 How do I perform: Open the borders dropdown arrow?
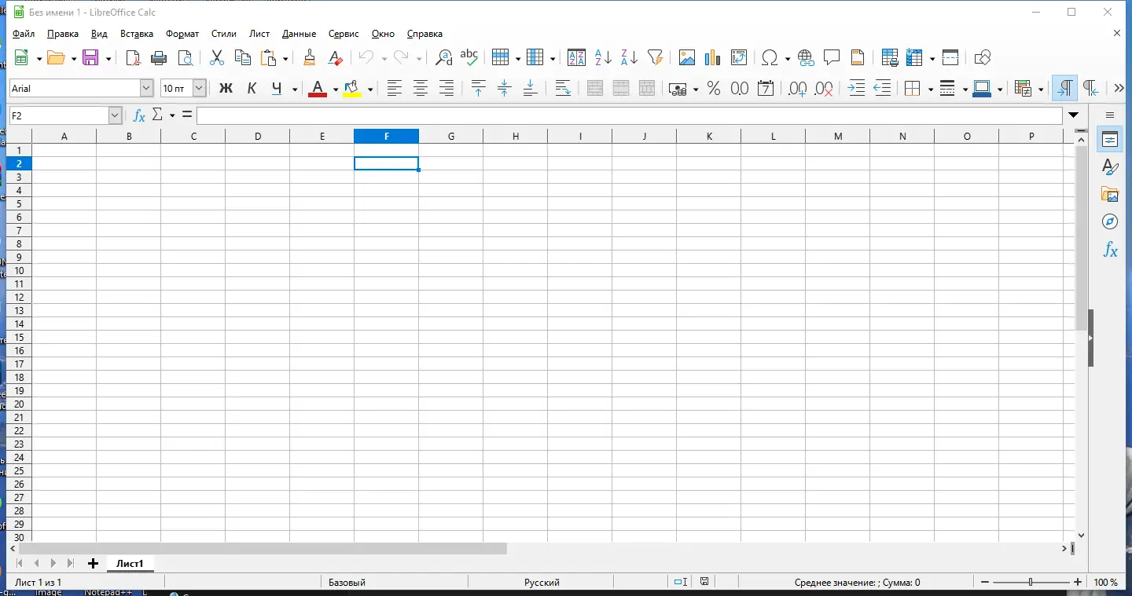click(930, 90)
